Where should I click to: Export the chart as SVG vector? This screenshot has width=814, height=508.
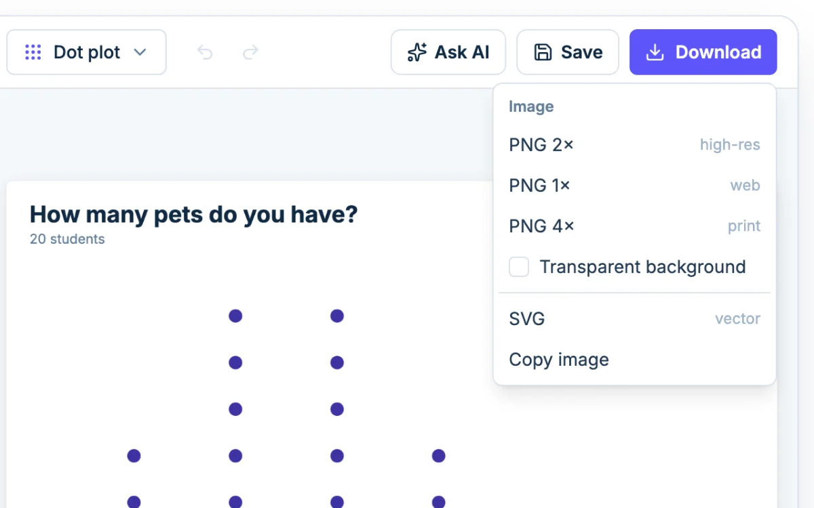(634, 319)
